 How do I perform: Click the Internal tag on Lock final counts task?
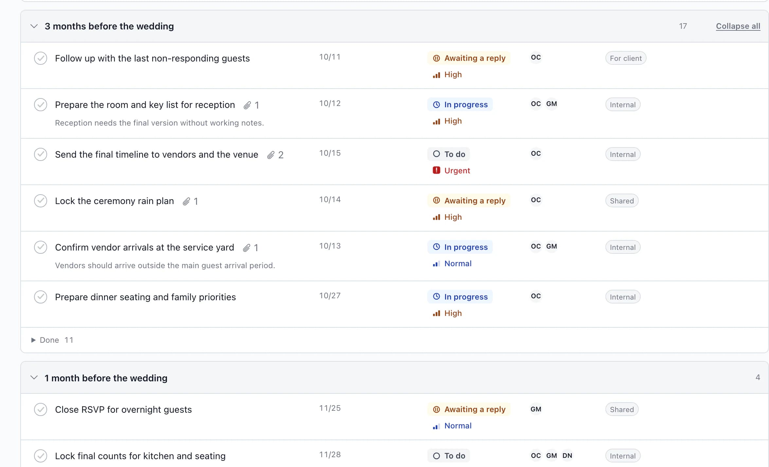point(623,456)
